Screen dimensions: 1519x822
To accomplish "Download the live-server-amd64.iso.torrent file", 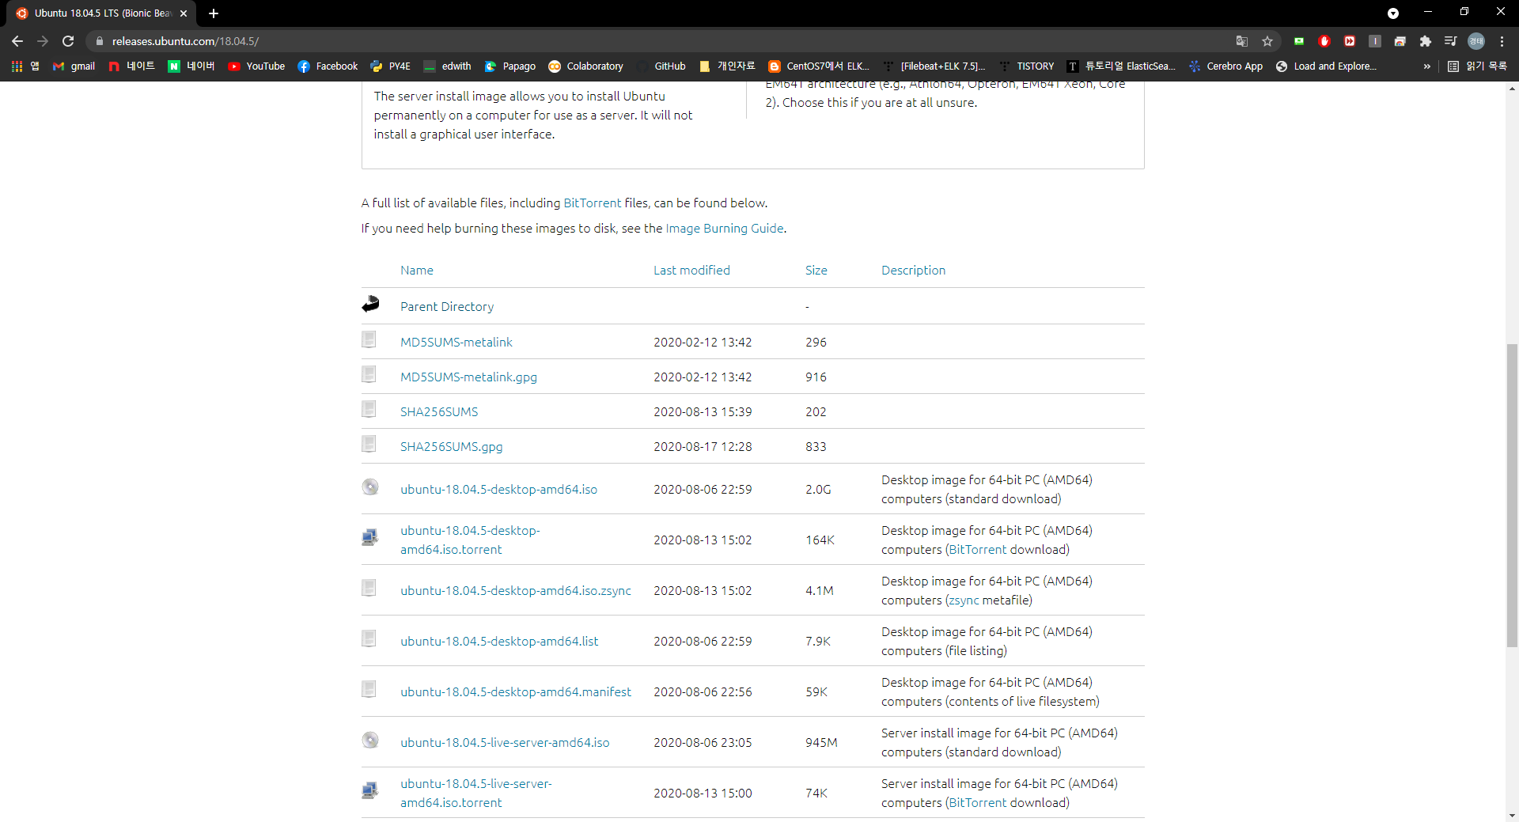I will click(475, 794).
